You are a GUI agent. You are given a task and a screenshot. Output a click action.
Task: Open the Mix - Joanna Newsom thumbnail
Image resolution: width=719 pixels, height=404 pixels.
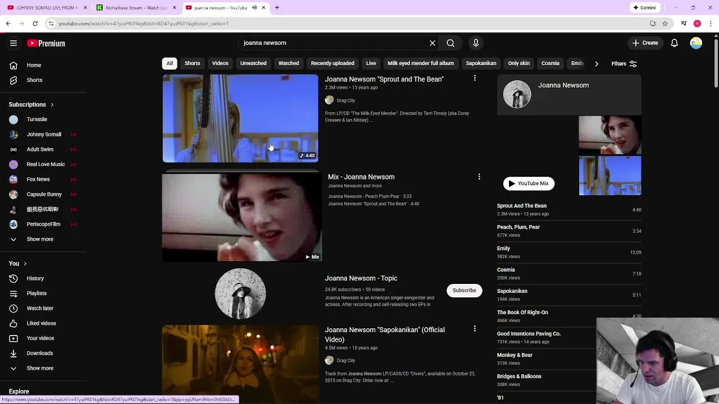[242, 217]
